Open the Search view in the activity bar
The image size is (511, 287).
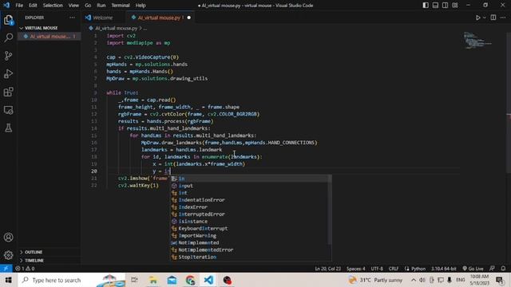[x=9, y=37]
